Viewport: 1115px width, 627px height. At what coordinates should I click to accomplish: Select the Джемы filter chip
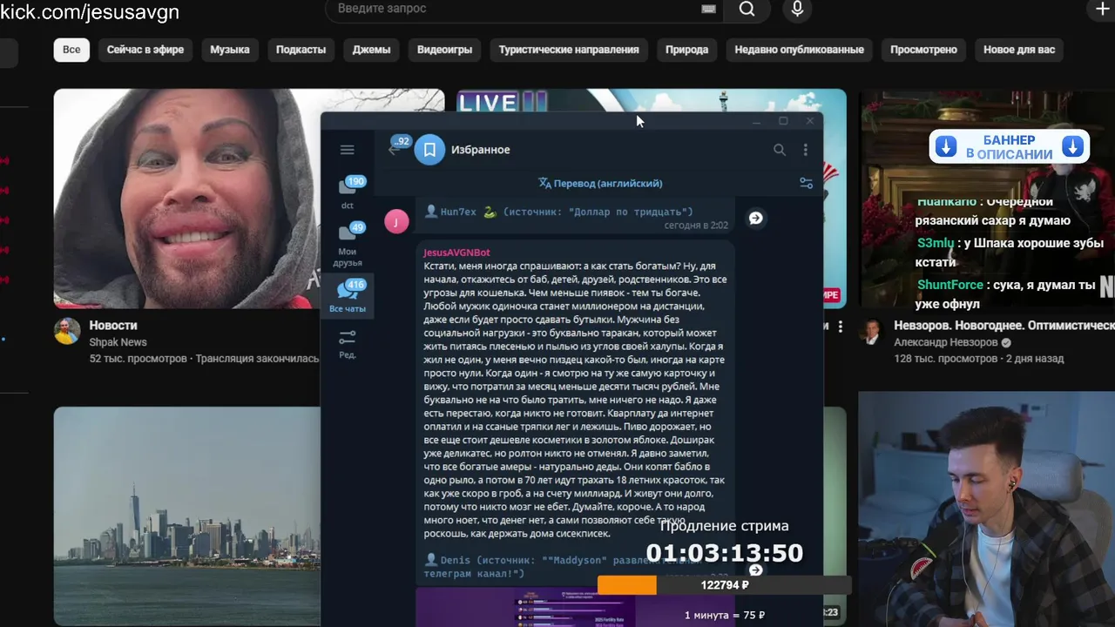coord(371,50)
